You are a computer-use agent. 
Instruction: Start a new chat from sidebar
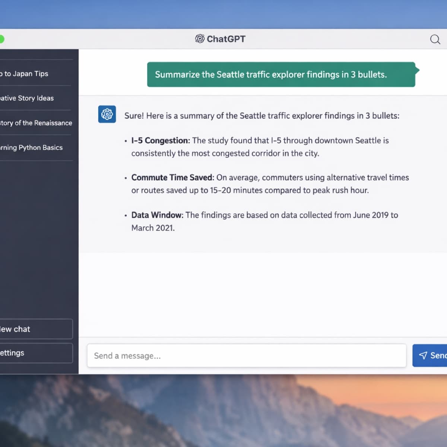(35, 329)
